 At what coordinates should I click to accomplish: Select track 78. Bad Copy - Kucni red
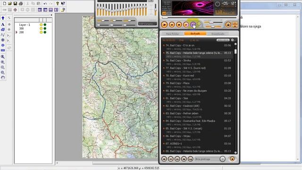pyautogui.click(x=198, y=77)
